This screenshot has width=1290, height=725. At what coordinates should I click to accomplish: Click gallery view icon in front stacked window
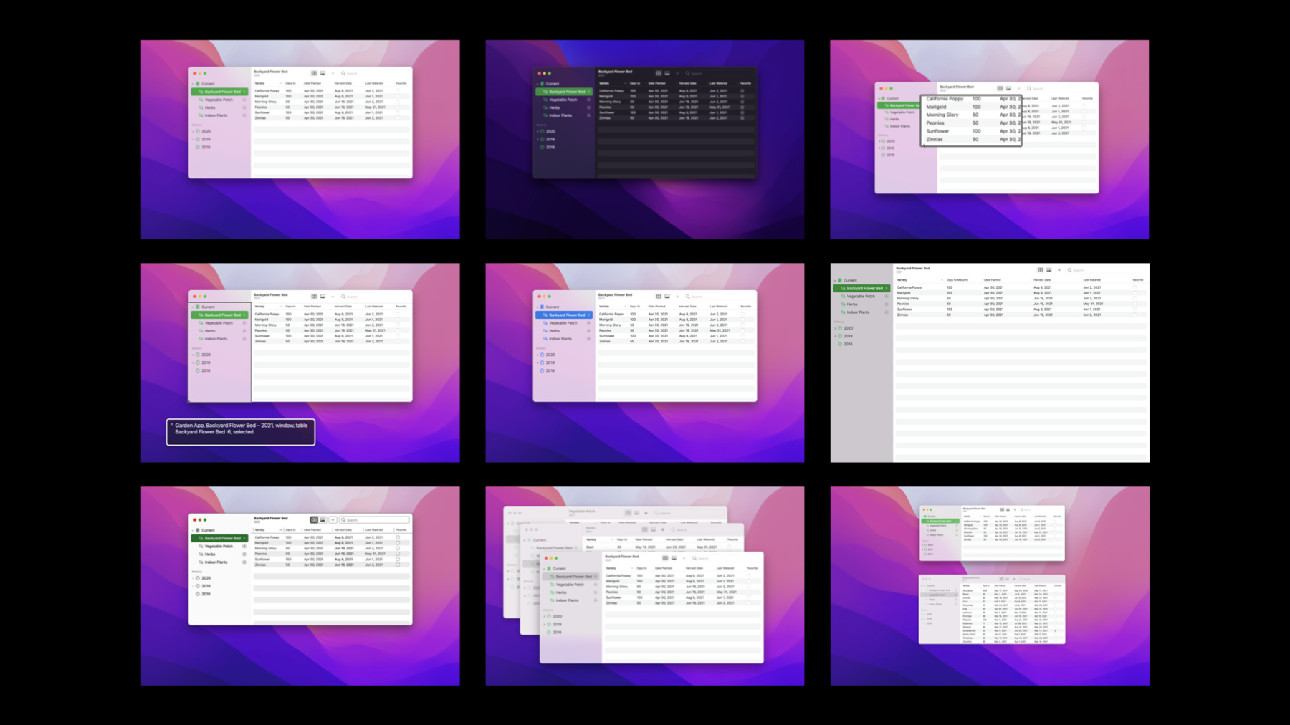[674, 558]
